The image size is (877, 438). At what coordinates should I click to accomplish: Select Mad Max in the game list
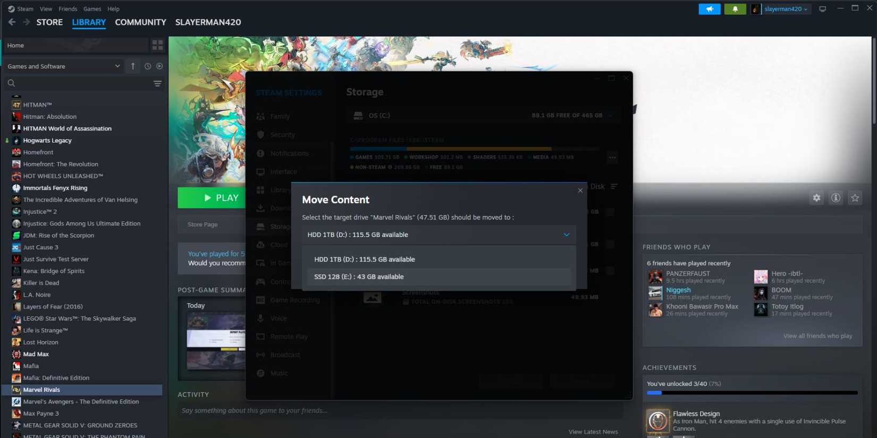coord(36,354)
